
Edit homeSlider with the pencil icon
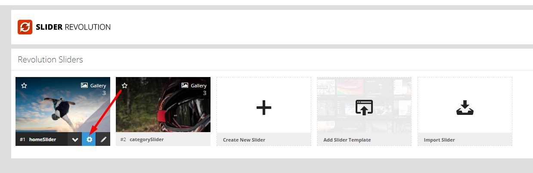(x=103, y=139)
